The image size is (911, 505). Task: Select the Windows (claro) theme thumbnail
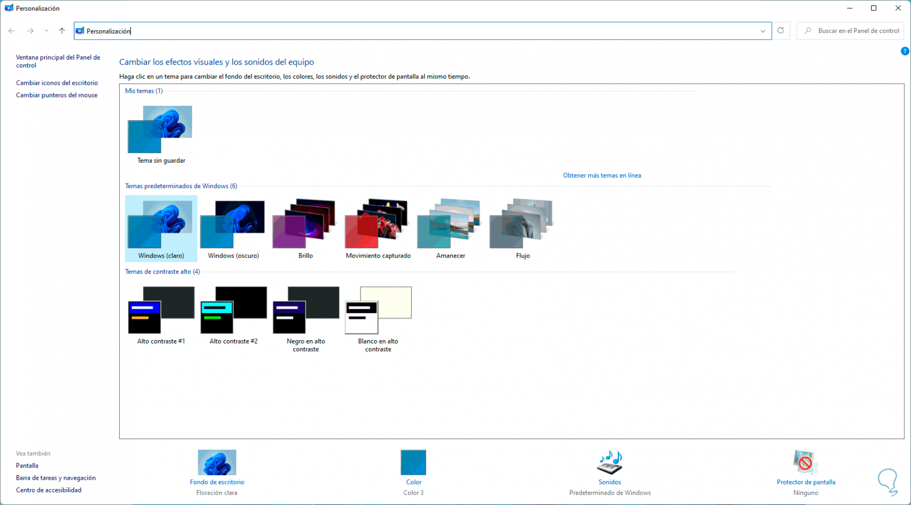tap(161, 228)
